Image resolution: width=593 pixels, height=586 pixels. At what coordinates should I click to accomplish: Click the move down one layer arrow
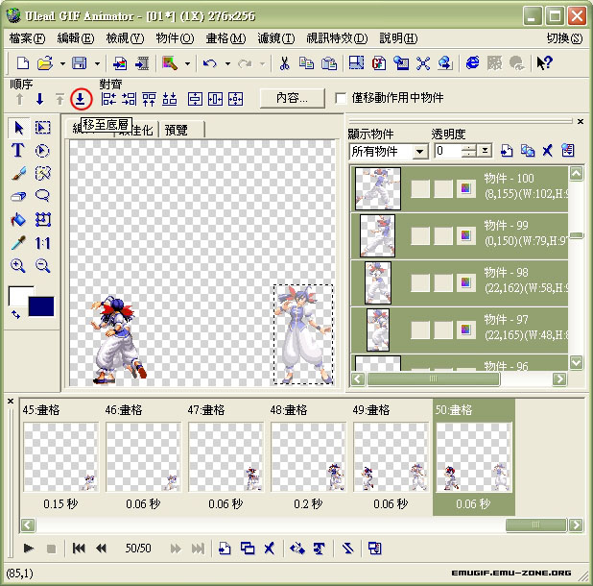[39, 99]
